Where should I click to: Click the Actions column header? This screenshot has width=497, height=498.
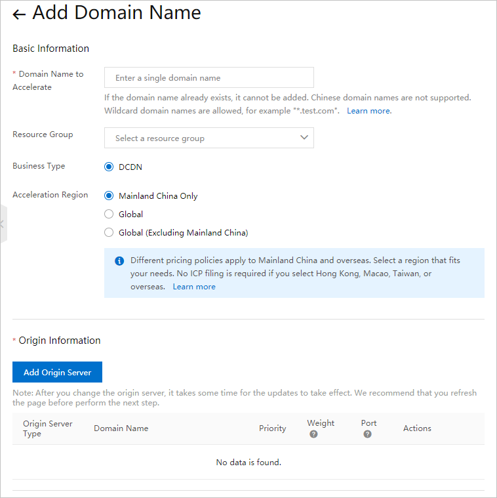(417, 428)
